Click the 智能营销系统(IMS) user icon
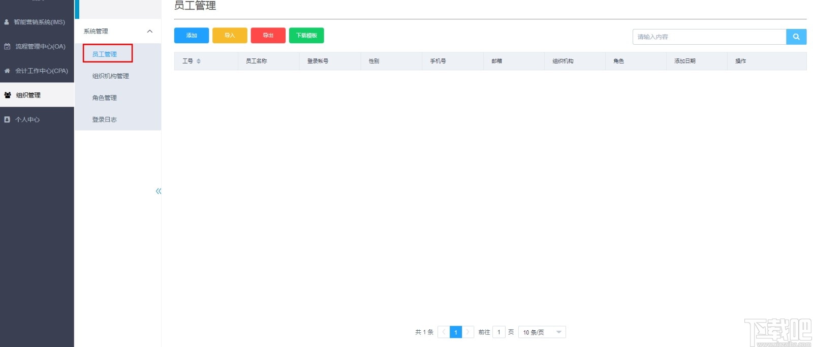Image resolution: width=813 pixels, height=347 pixels. click(7, 22)
